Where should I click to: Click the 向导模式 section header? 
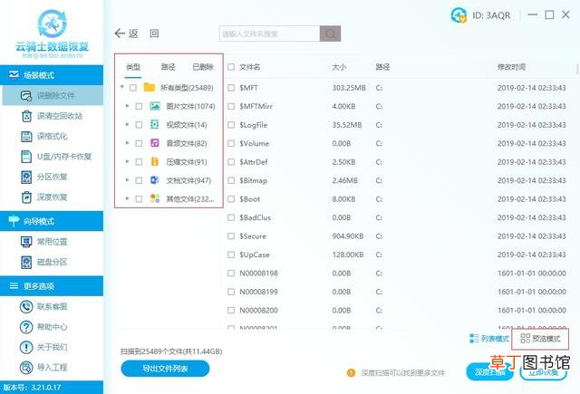[52, 221]
